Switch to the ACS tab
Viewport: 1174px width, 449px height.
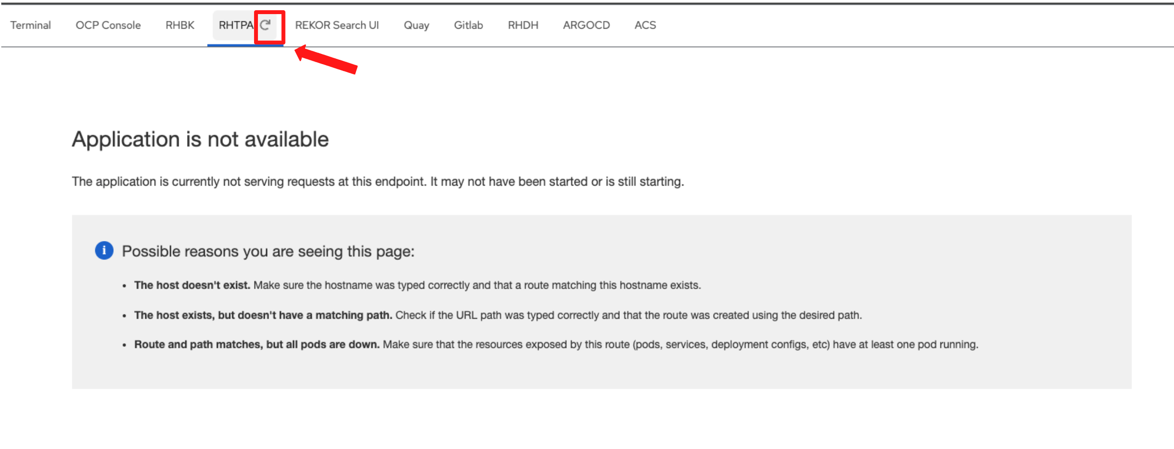click(645, 25)
